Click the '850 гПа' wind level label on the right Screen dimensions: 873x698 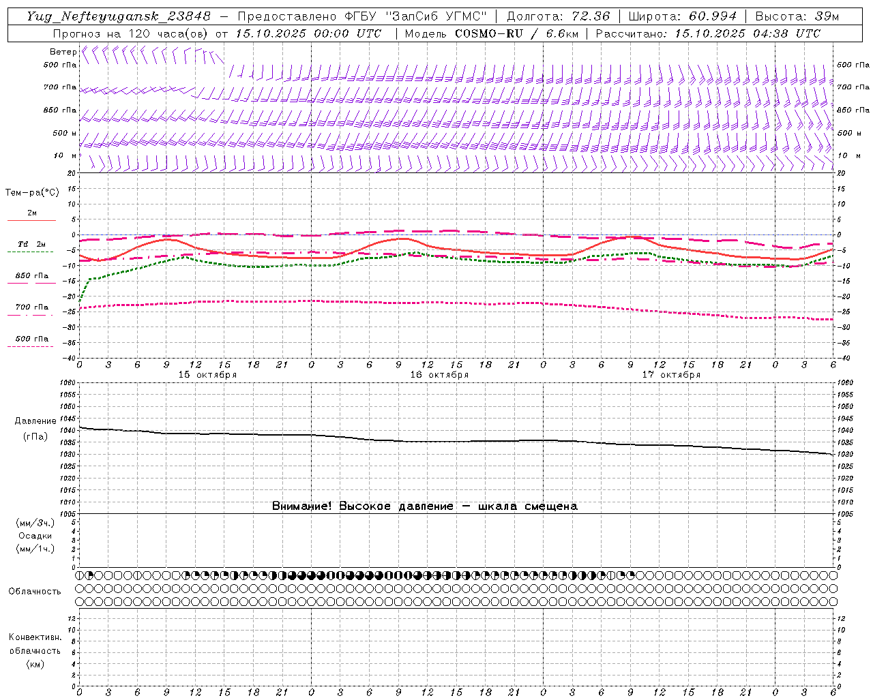coord(853,110)
